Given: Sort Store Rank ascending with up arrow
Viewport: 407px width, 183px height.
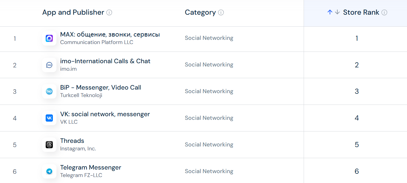Looking at the screenshot, I should pyautogui.click(x=330, y=12).
